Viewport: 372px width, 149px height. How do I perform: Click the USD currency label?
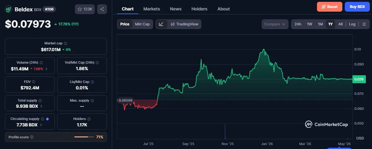point(360,138)
